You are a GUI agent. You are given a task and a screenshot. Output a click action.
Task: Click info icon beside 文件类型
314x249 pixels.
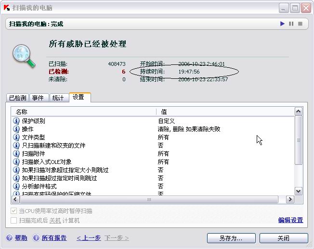tap(16, 137)
